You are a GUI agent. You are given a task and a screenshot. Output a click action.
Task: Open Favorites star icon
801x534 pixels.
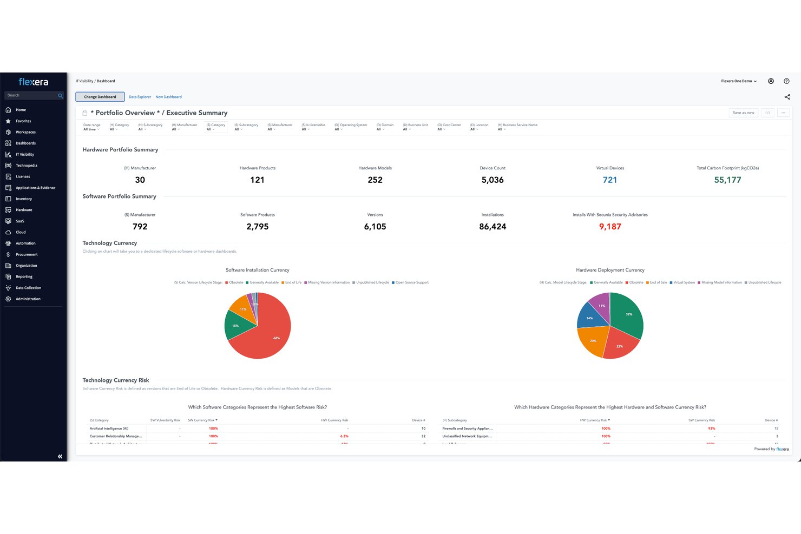coord(8,121)
